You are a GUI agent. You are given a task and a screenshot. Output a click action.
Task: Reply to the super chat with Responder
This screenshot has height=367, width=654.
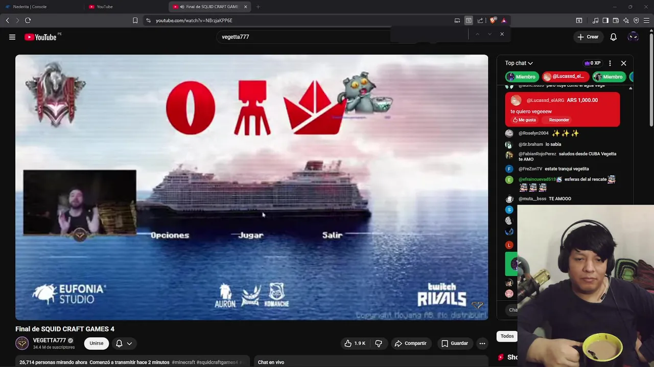559,120
